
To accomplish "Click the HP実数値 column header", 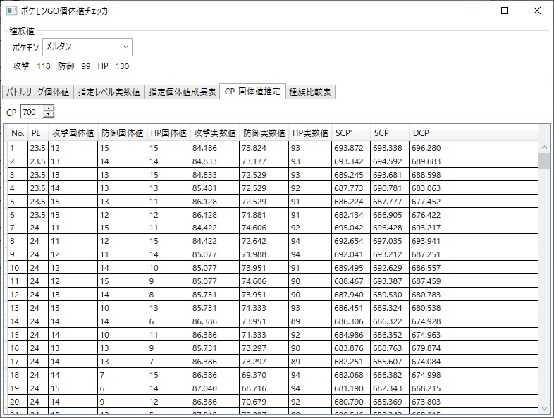I will click(310, 133).
